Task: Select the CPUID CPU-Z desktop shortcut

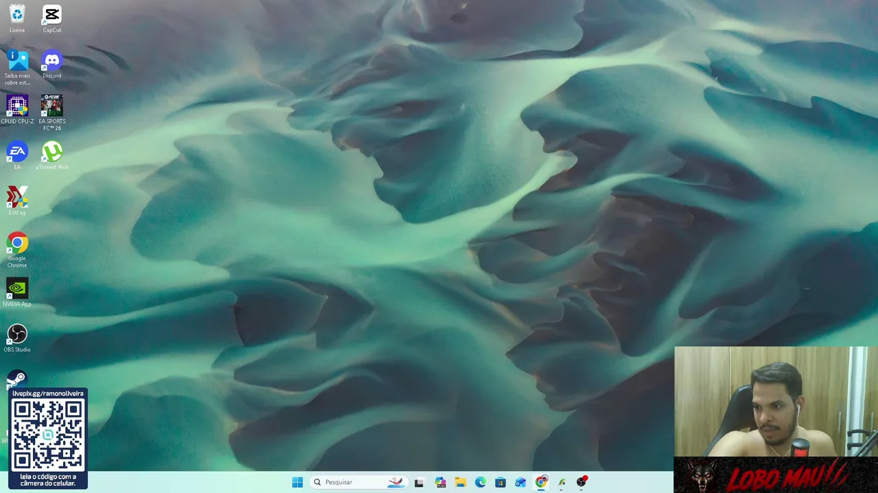Action: click(x=17, y=110)
